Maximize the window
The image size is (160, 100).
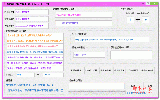pos(148,3)
